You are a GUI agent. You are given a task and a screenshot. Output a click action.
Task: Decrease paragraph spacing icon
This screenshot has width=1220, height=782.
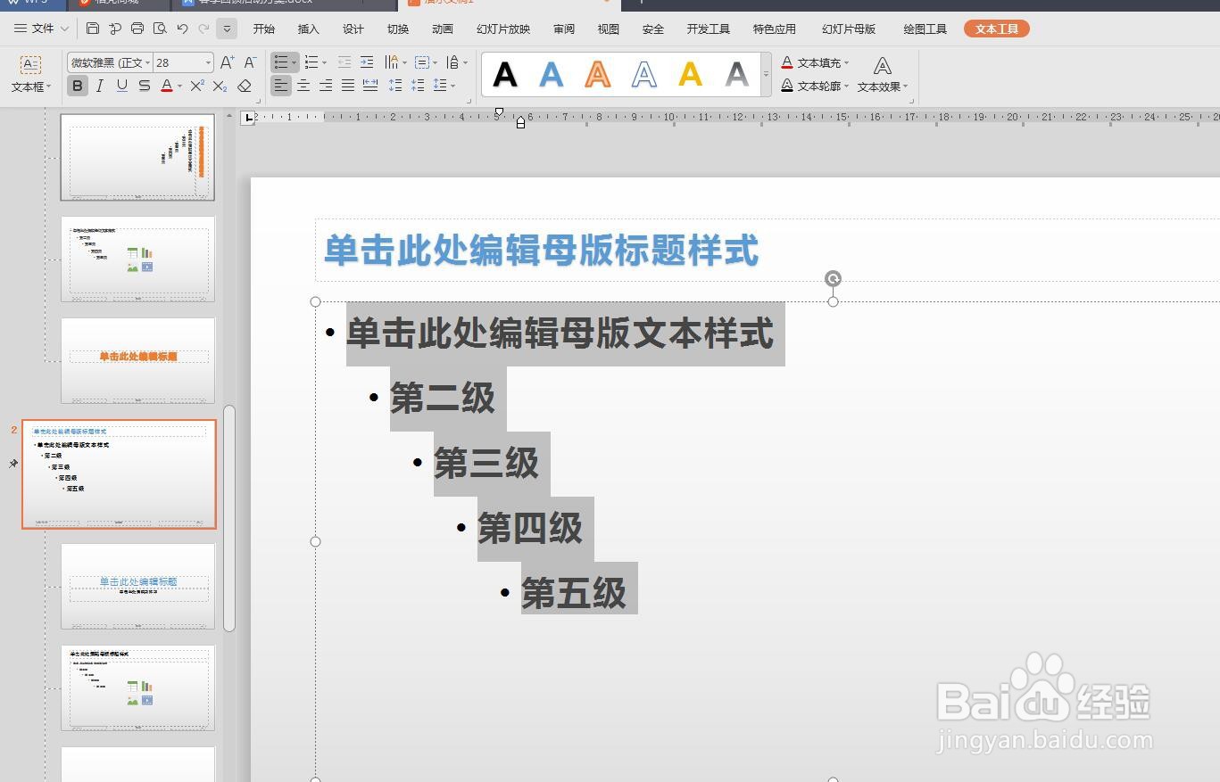(x=418, y=86)
